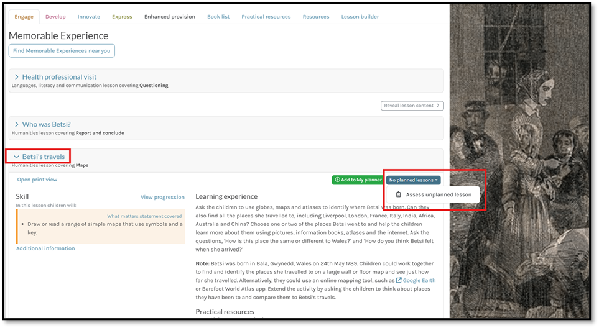Choose Assess unplanned lesson from the menu
This screenshot has height=328, width=599.
tap(438, 194)
